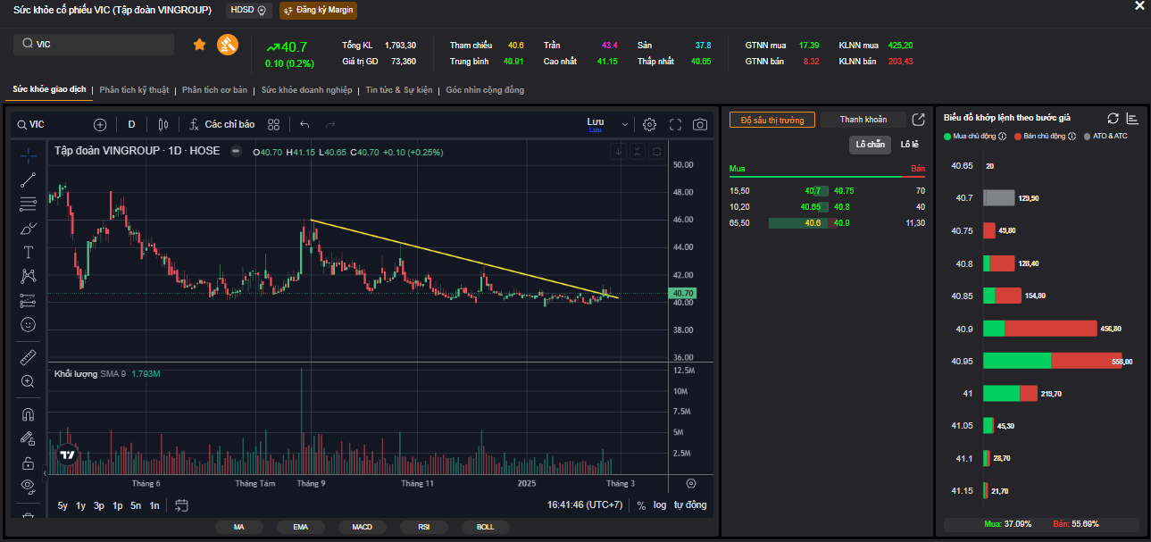Select the Độ sâu thị trường tab
The image size is (1151, 542).
772,120
